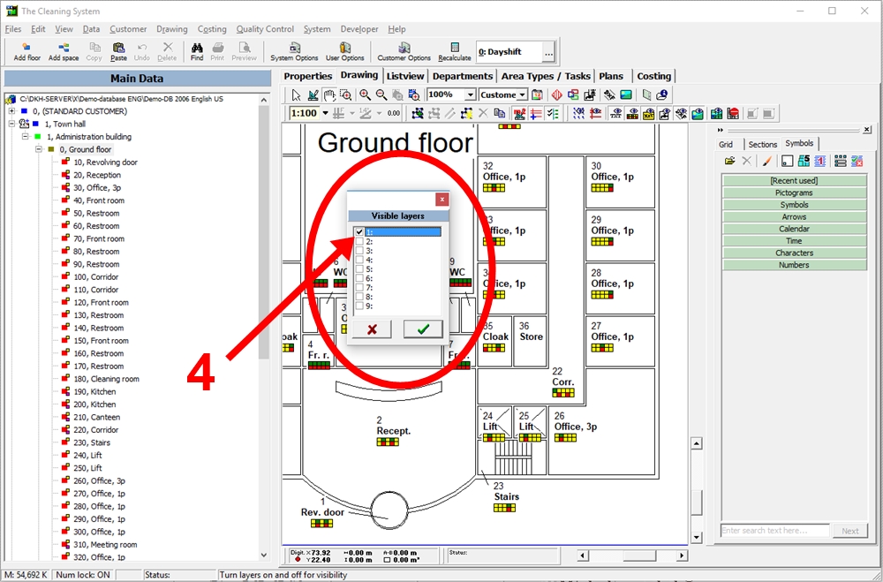The height and width of the screenshot is (582, 883).
Task: Click the red diamond icon in drawing toolbar
Action: click(557, 94)
